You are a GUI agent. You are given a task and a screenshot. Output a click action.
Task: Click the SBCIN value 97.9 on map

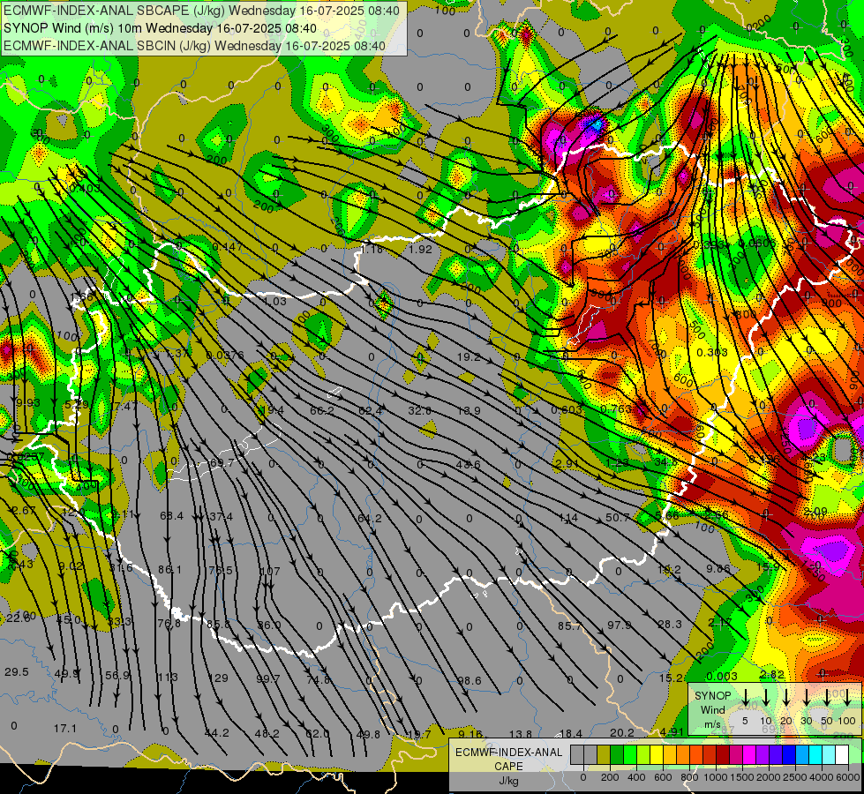click(x=620, y=625)
